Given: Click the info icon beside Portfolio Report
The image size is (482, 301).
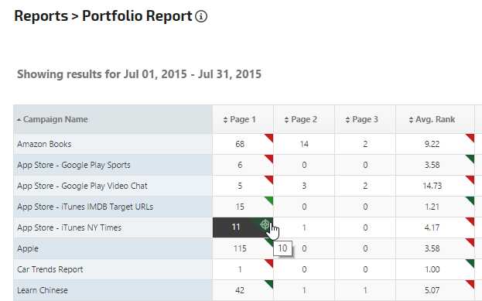Looking at the screenshot, I should (201, 16).
